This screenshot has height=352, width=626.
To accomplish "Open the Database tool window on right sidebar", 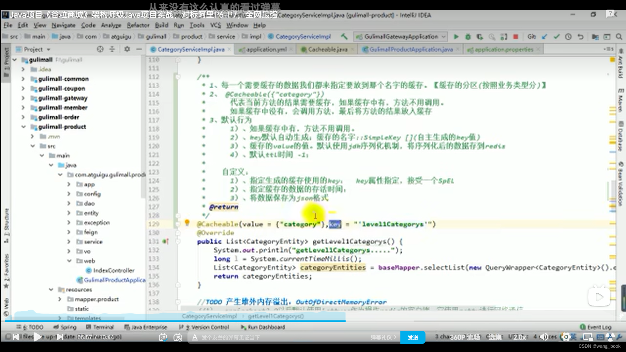I will [621, 136].
